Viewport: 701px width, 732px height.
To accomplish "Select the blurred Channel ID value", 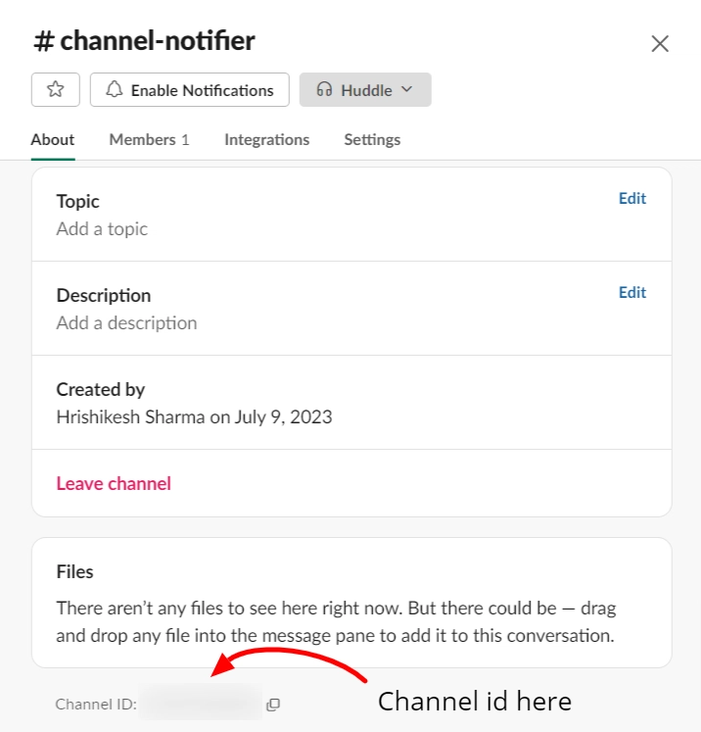I will coord(201,704).
